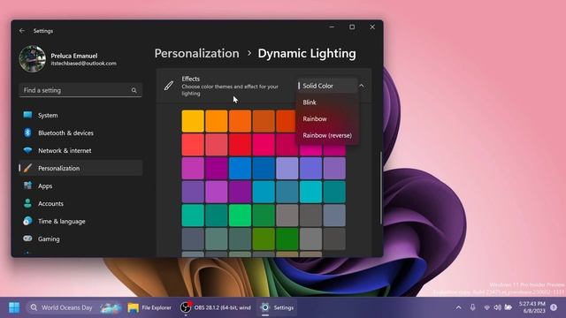
Task: Open the Gaming settings page
Action: (x=80, y=238)
